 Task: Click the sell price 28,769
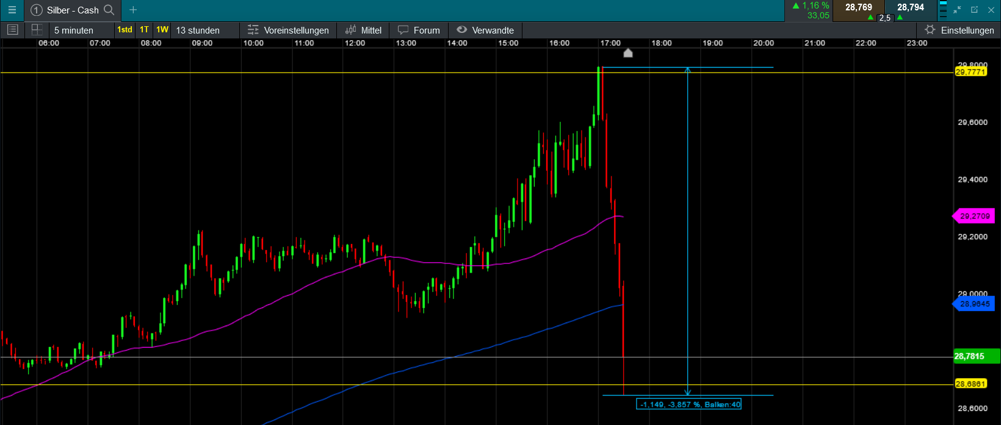859,7
